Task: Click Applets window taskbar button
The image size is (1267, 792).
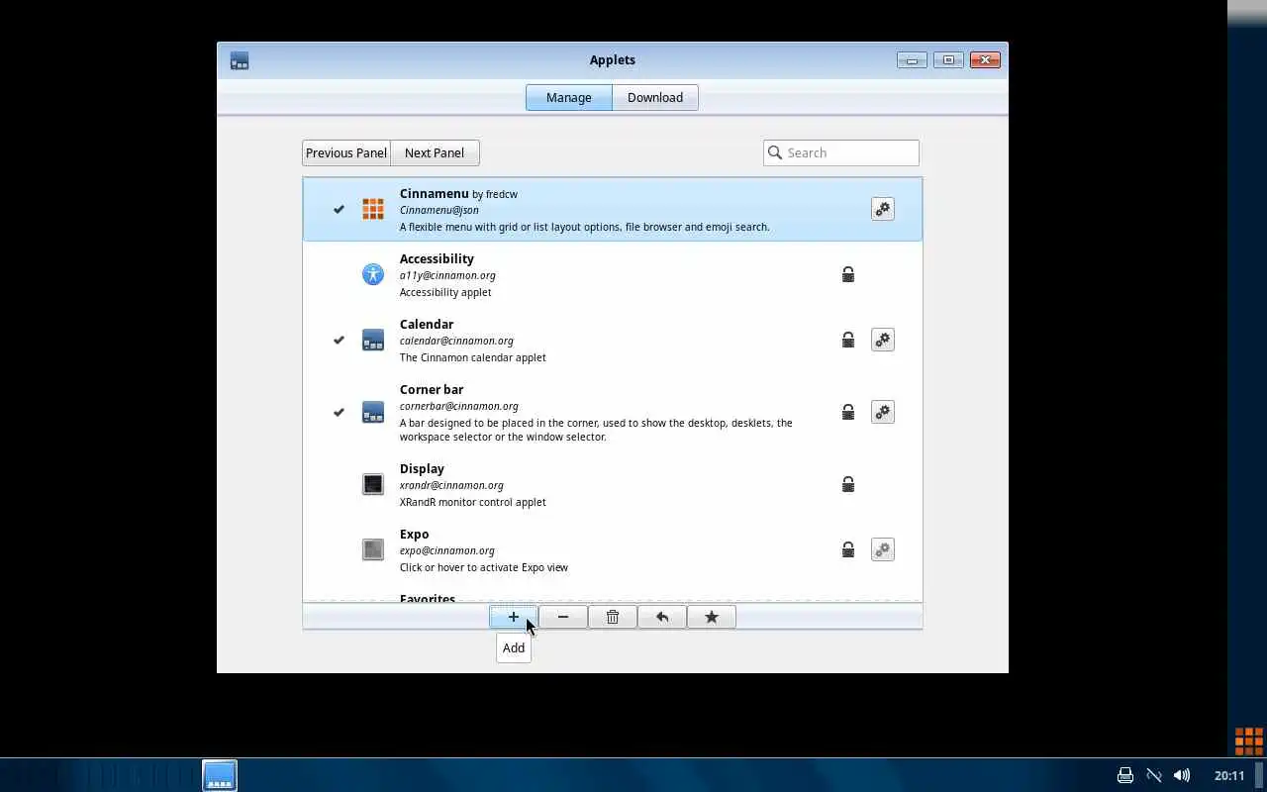Action: 220,775
